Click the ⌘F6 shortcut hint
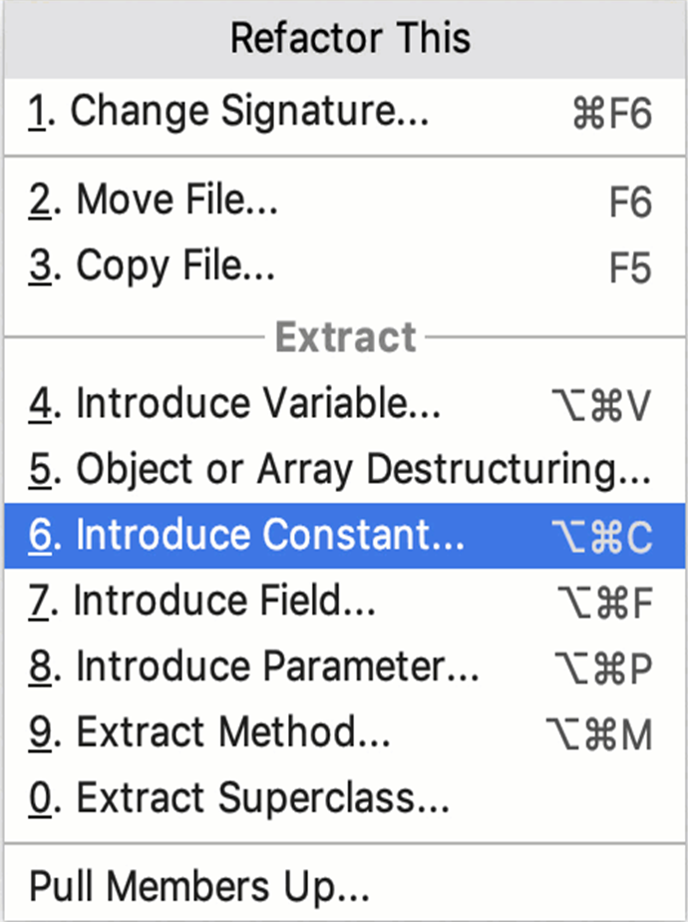This screenshot has width=688, height=922. tap(612, 115)
